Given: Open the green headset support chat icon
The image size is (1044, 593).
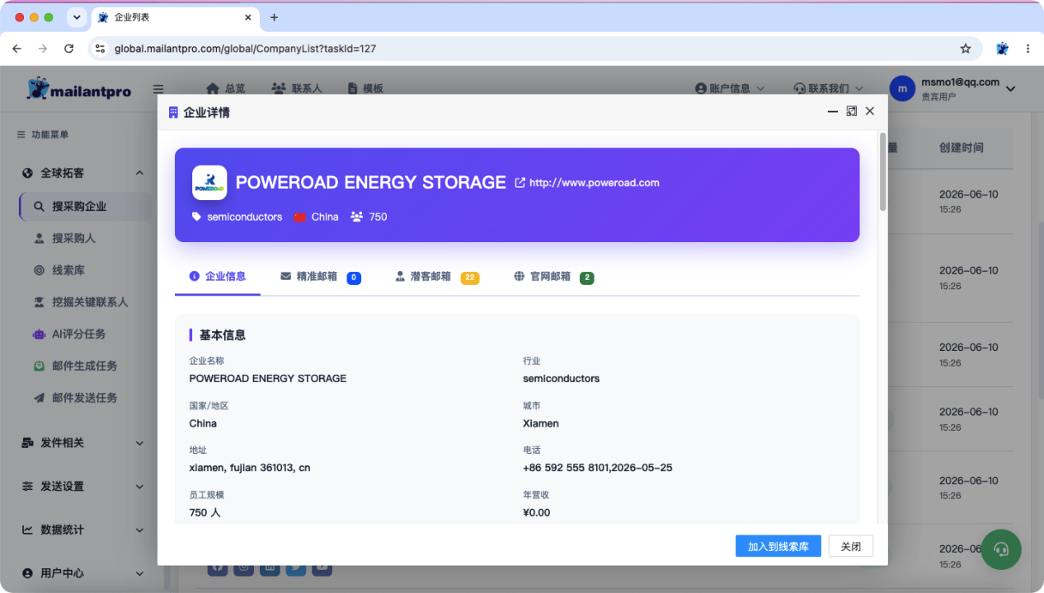Looking at the screenshot, I should tap(1001, 549).
